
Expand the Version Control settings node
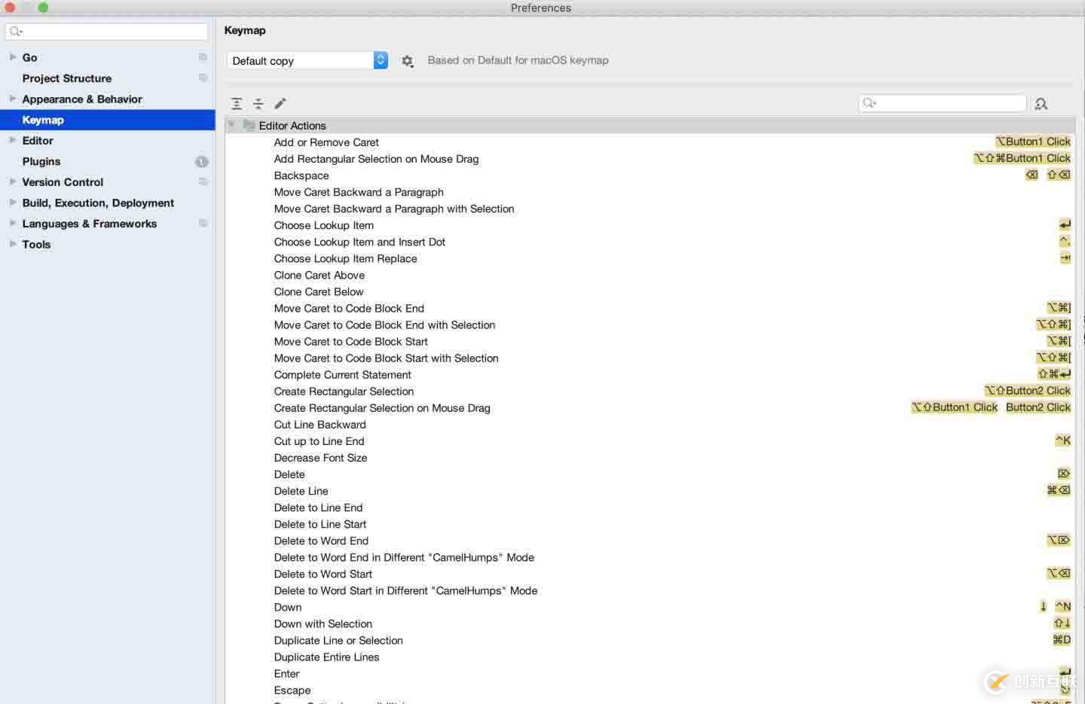click(13, 181)
